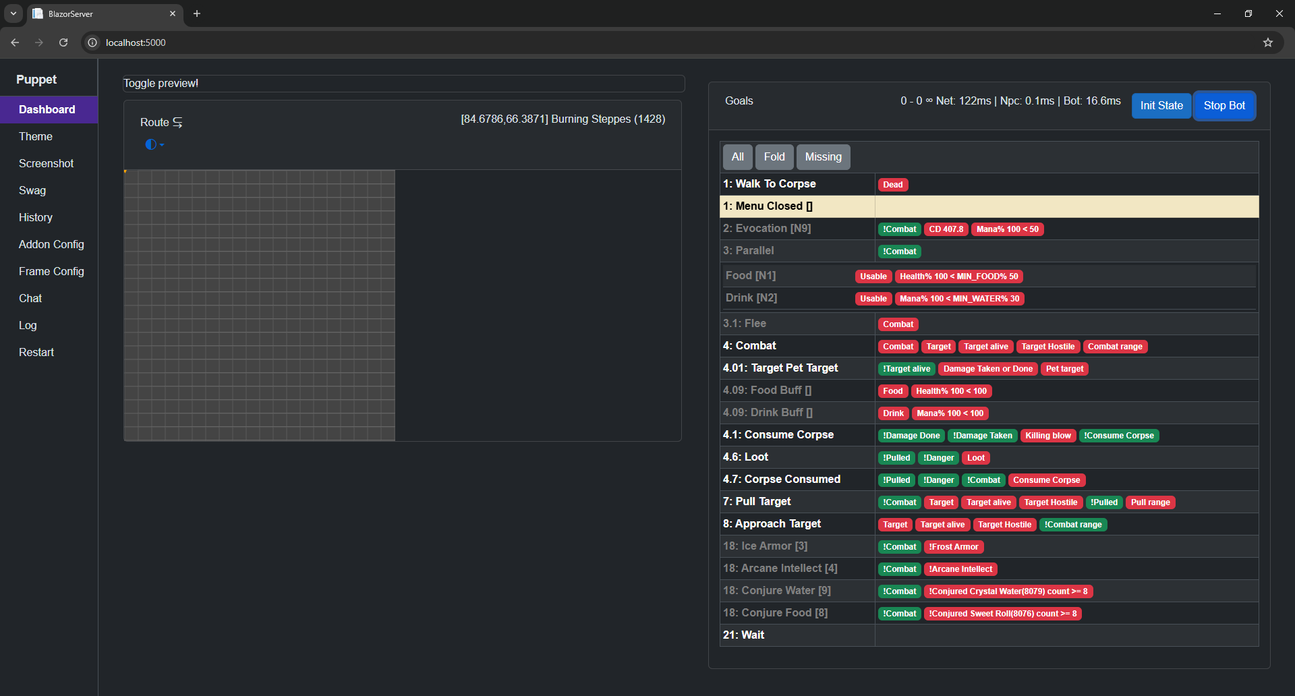Click the 1: Walk To Corpse goal
This screenshot has width=1295, height=696.
click(769, 183)
